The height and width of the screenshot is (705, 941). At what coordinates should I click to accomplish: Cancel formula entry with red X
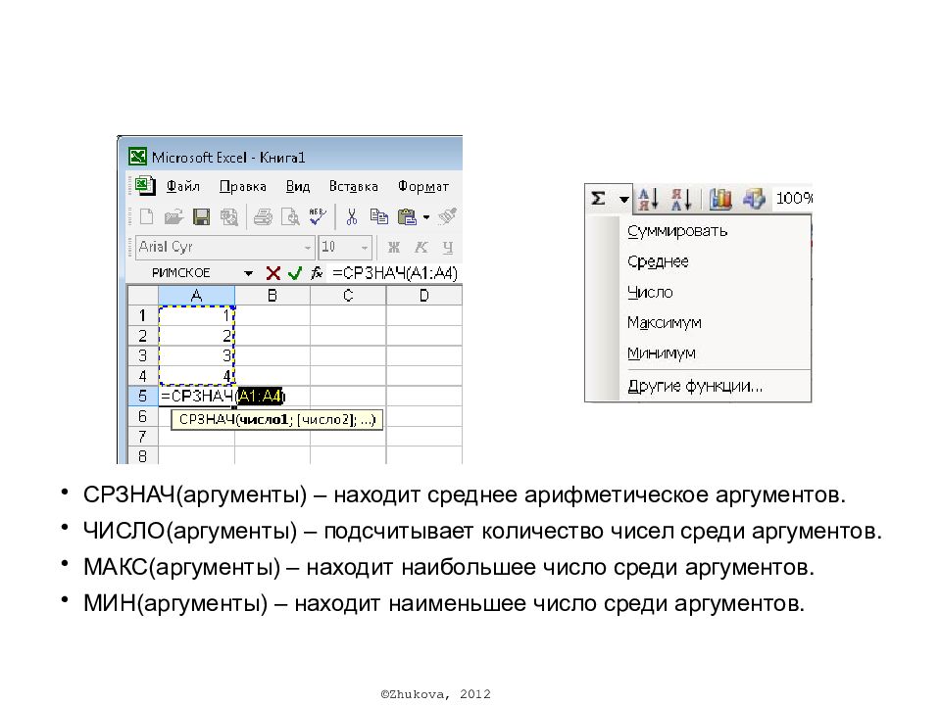click(x=273, y=273)
